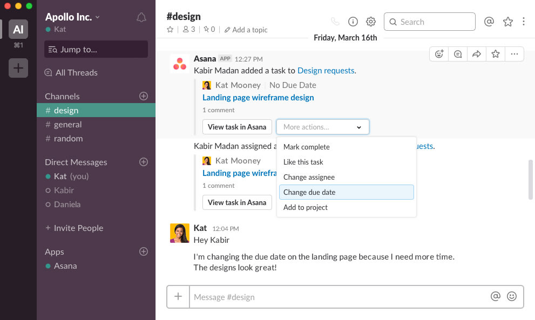Image resolution: width=535 pixels, height=320 pixels.
Task: Mention someone with @ icon in message box
Action: 496,296
